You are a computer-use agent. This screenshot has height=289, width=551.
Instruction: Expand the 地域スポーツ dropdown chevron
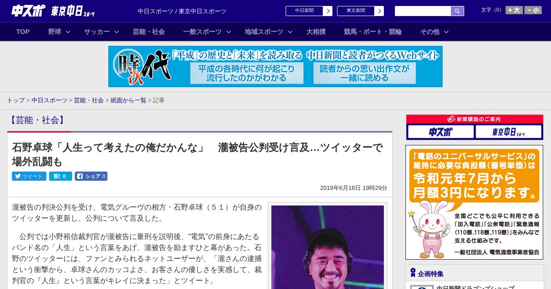290,32
